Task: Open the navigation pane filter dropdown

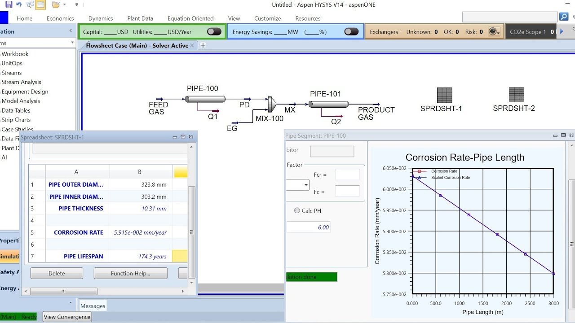Action: tap(72, 43)
